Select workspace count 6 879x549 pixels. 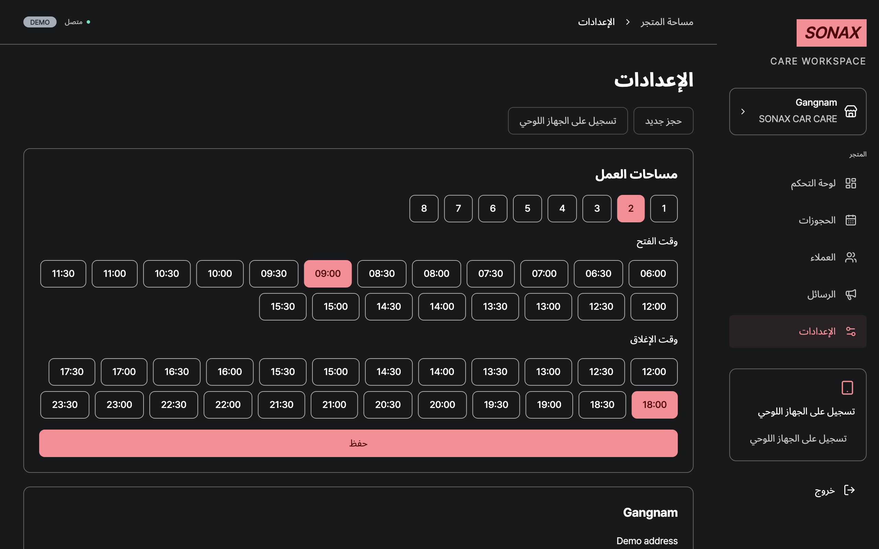[492, 208]
